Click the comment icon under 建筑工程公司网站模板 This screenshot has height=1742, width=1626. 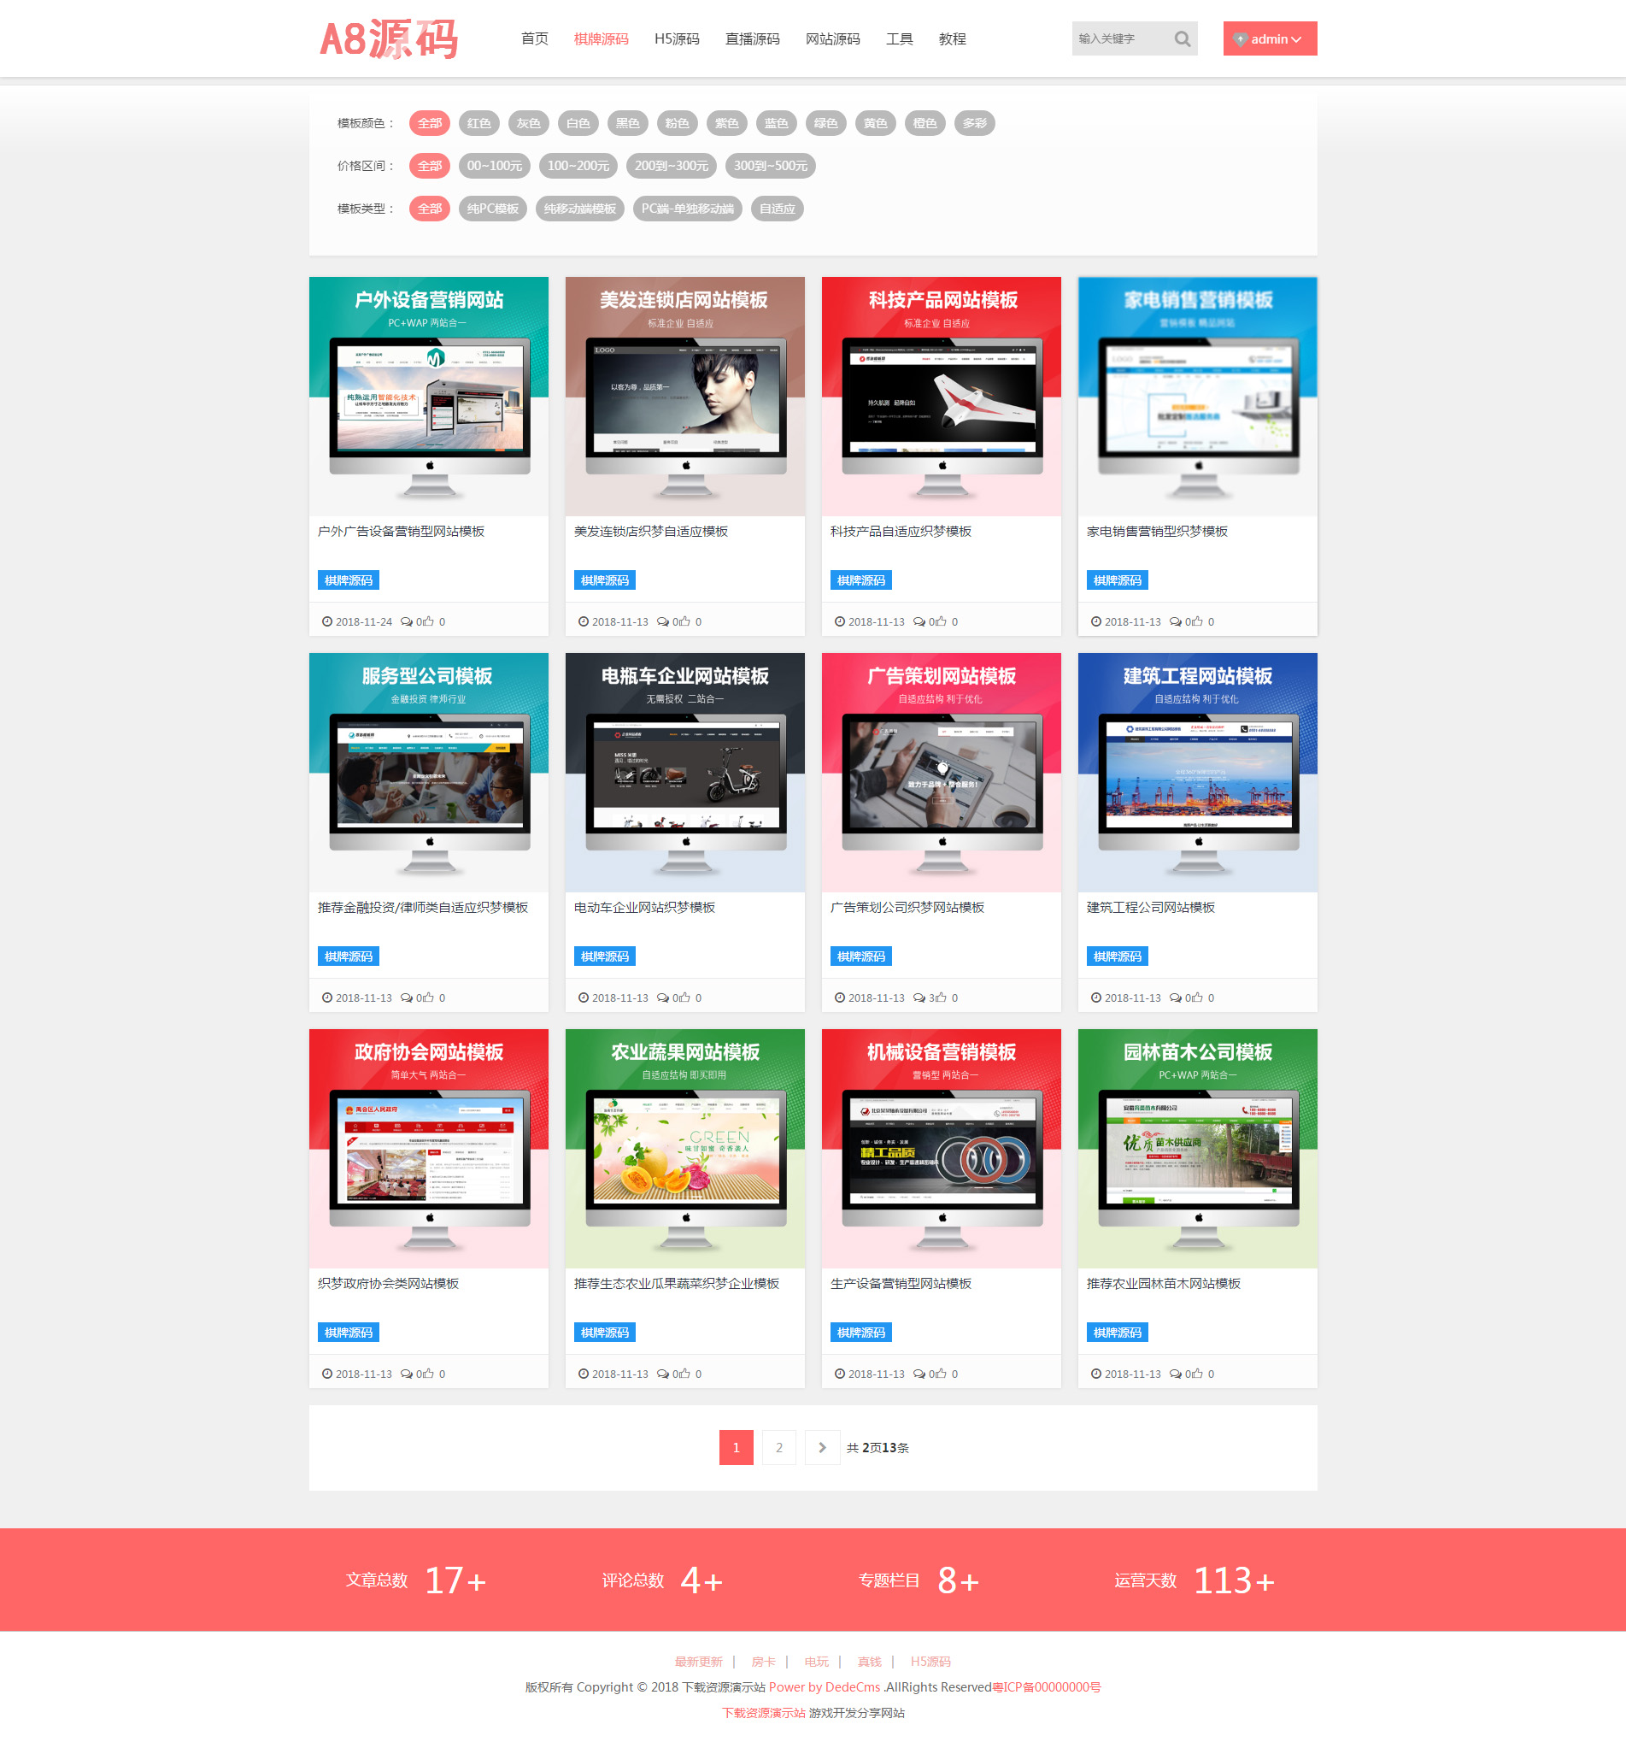pyautogui.click(x=1176, y=998)
